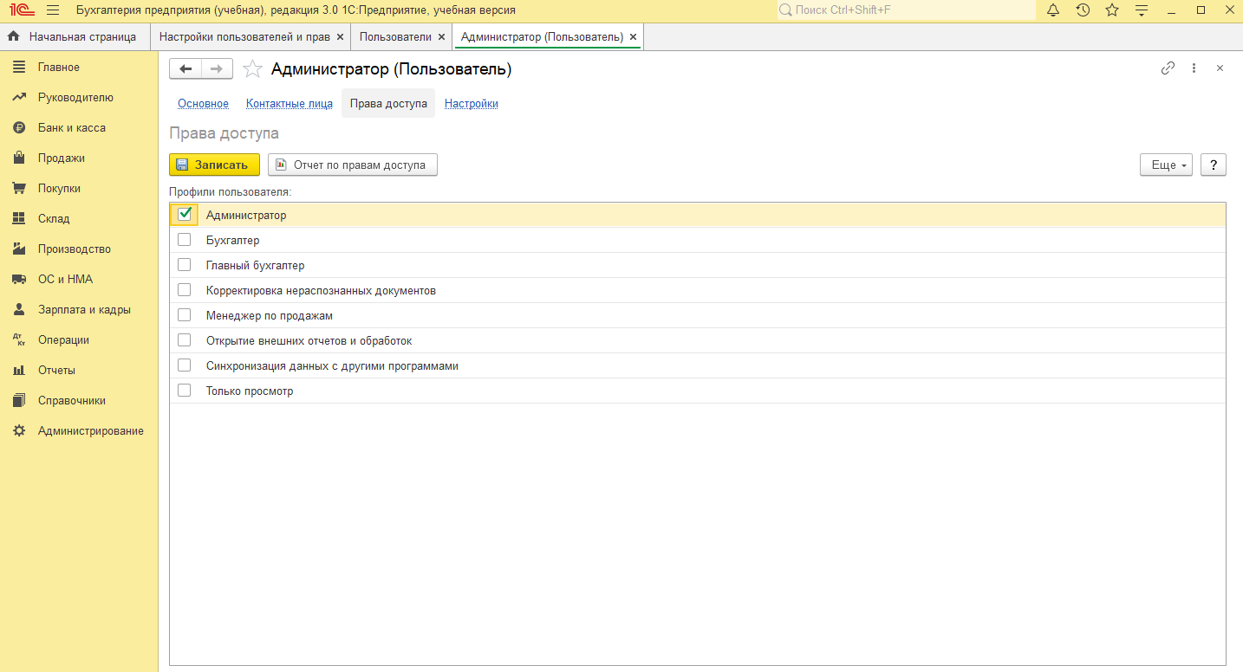Viewport: 1243px width, 672px height.
Task: Click the Операции Дт/Кт icon
Action: 19,340
